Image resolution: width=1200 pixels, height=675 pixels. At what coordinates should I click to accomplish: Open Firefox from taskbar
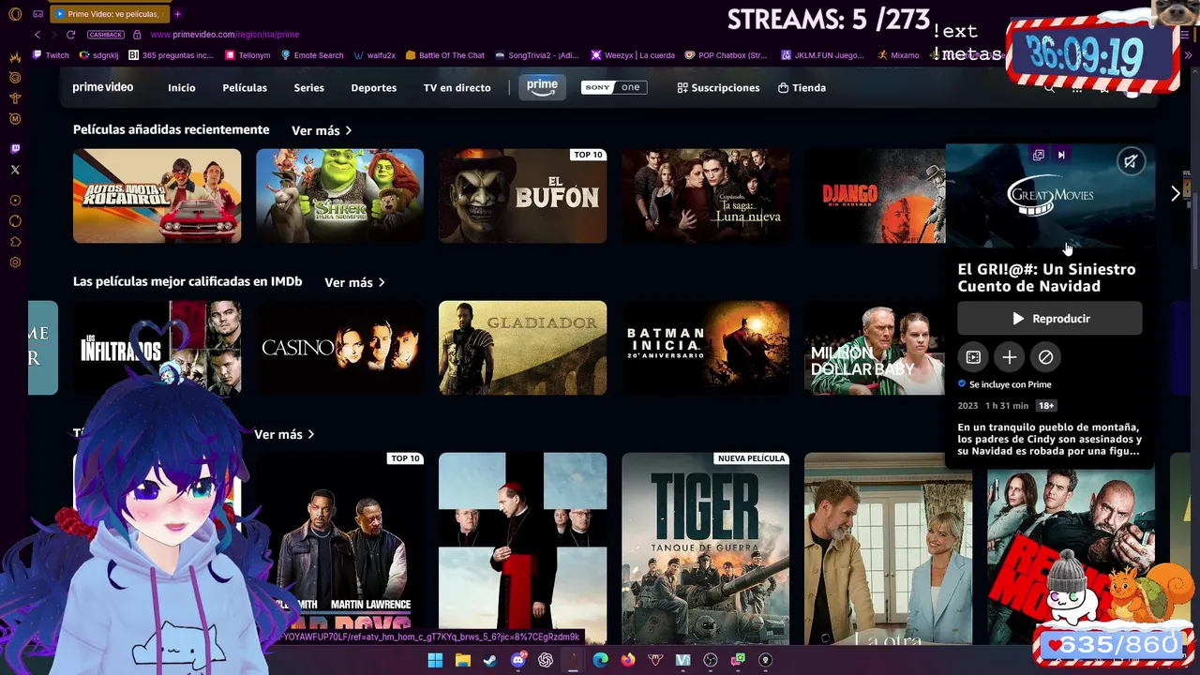tap(627, 660)
